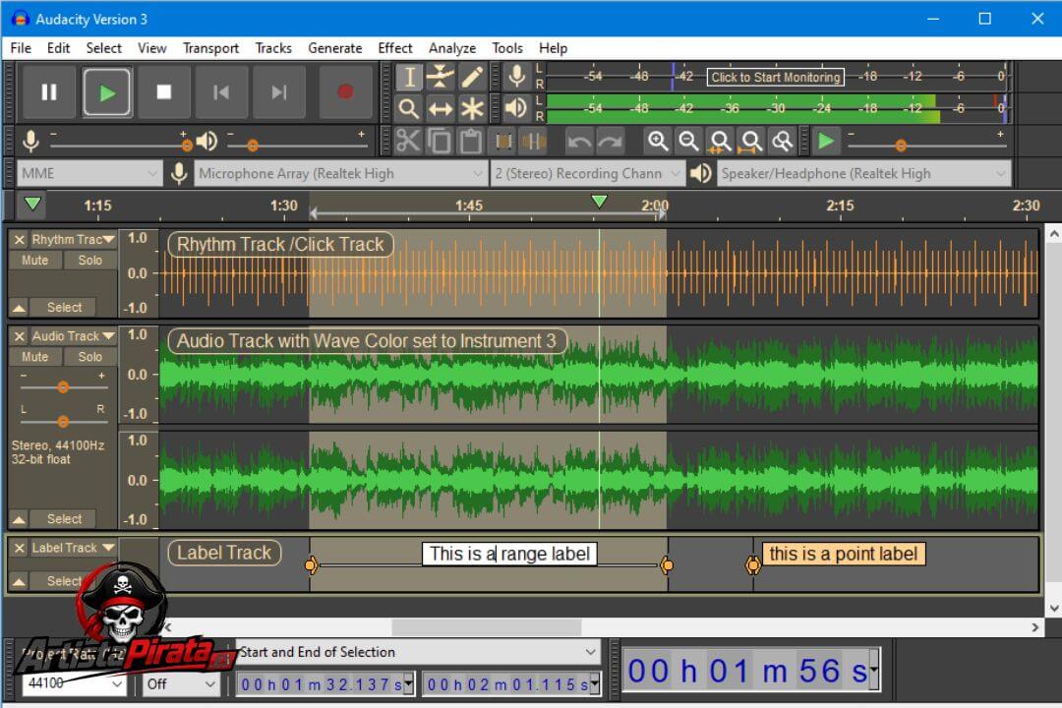Click to Start Monitoring on the record meter
1062x708 pixels.
coord(776,77)
